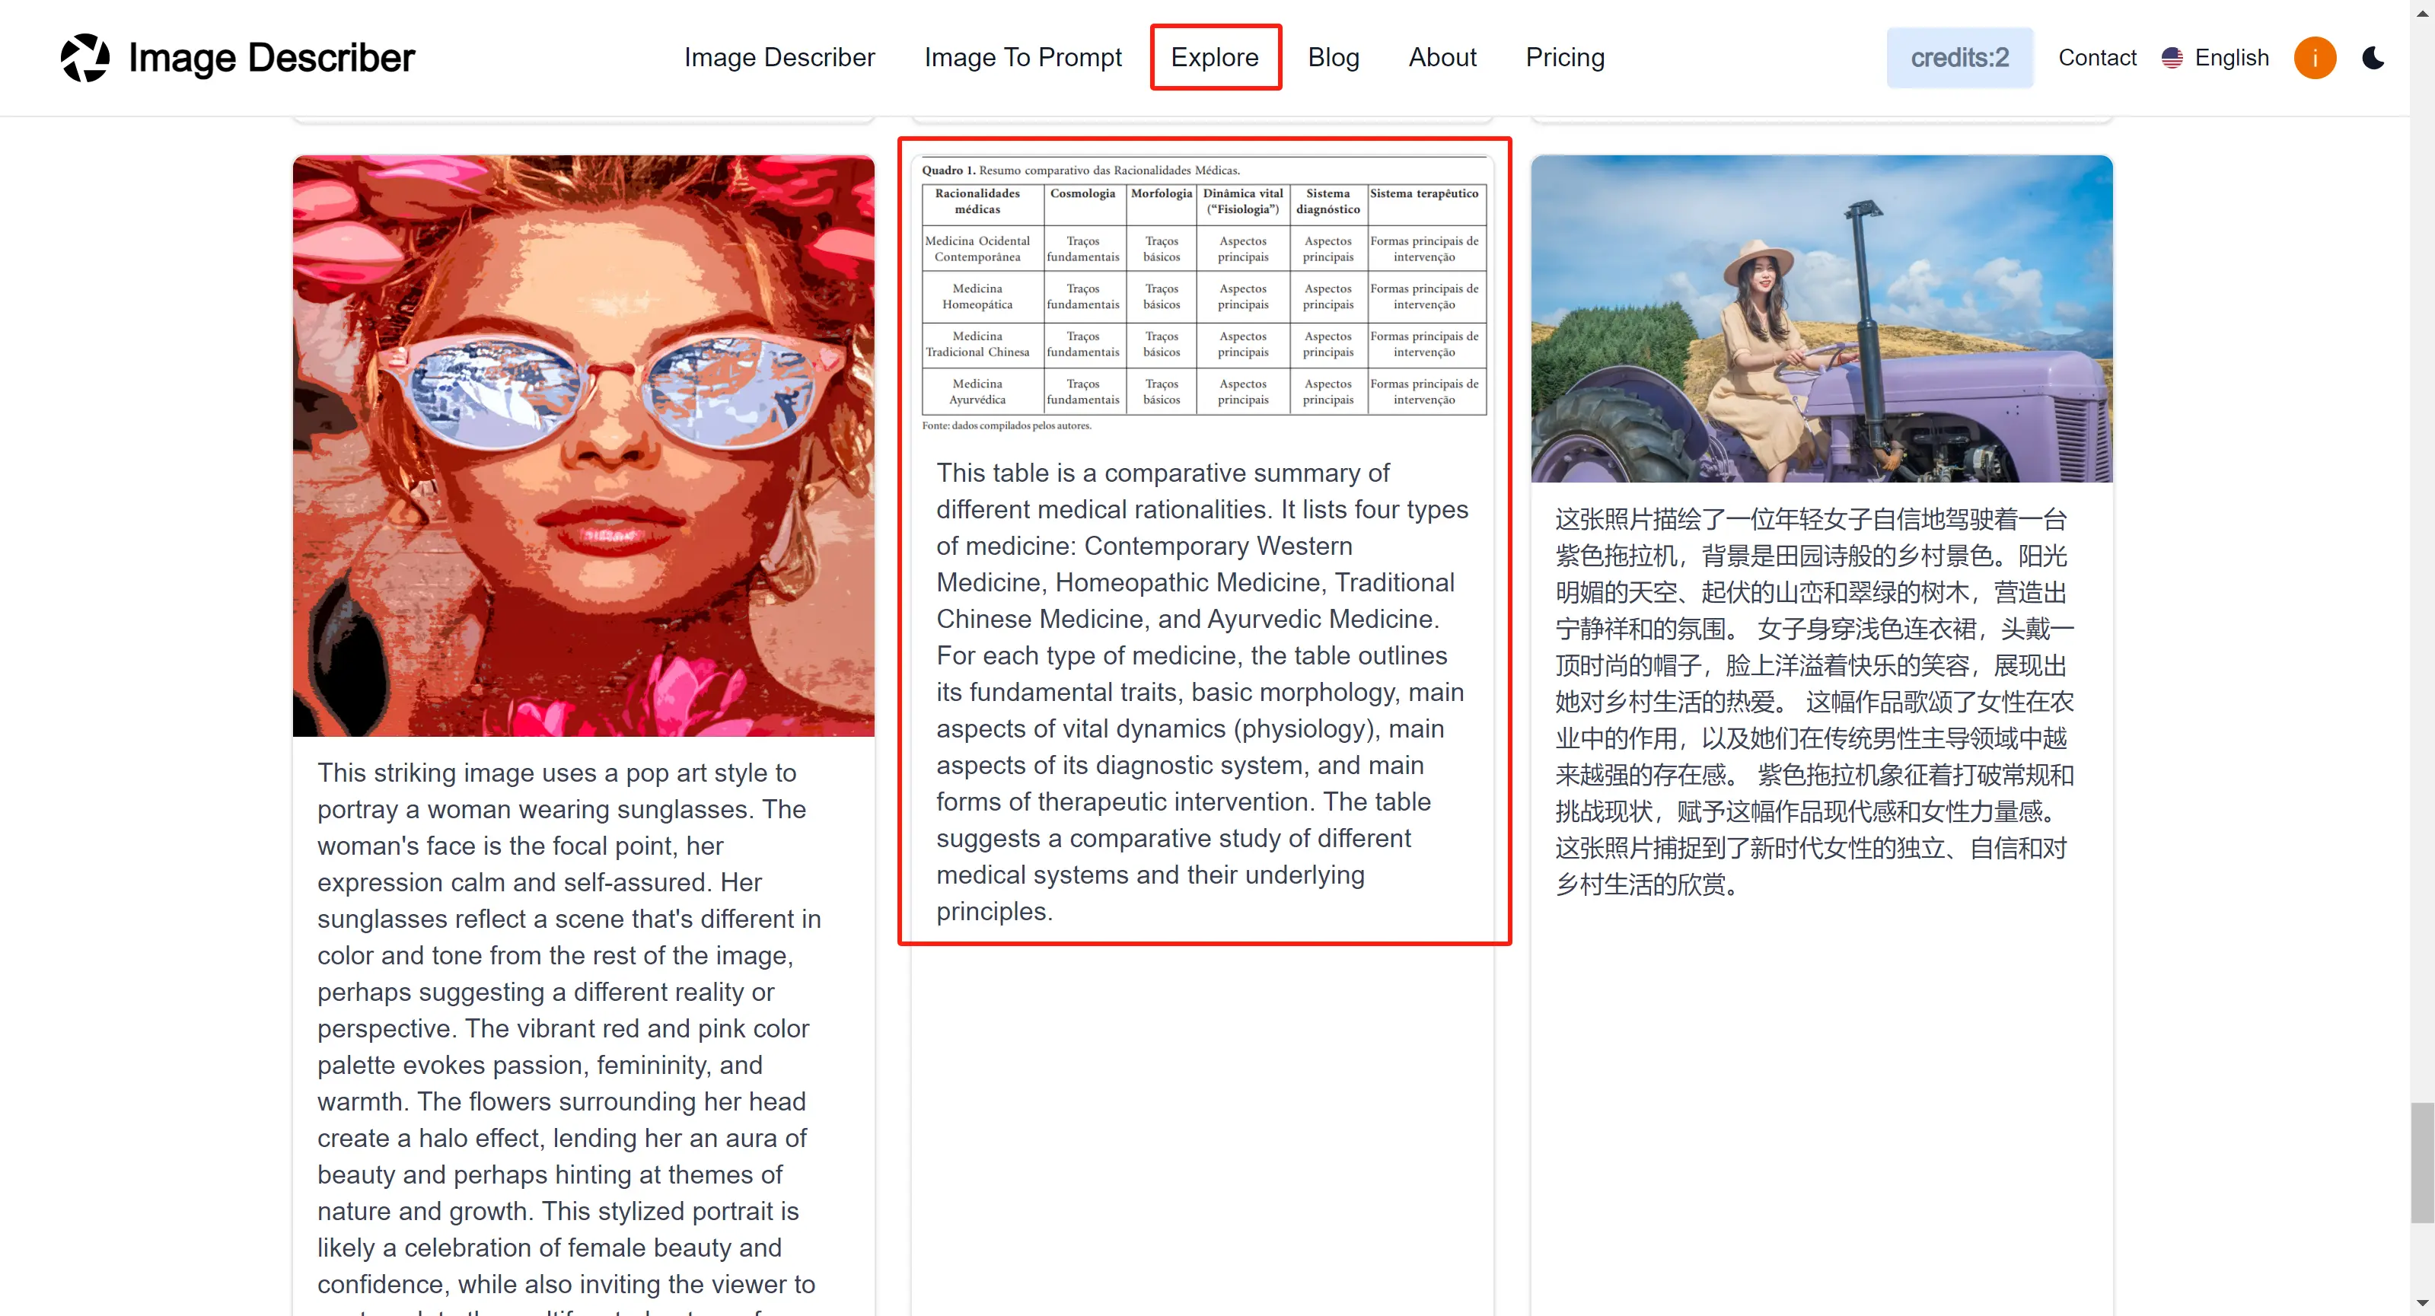Open the Pricing page link
The width and height of the screenshot is (2435, 1316).
[1565, 57]
